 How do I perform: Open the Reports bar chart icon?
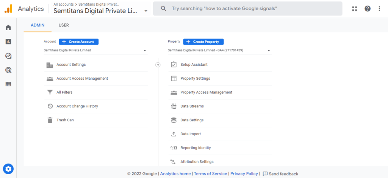tap(8, 42)
